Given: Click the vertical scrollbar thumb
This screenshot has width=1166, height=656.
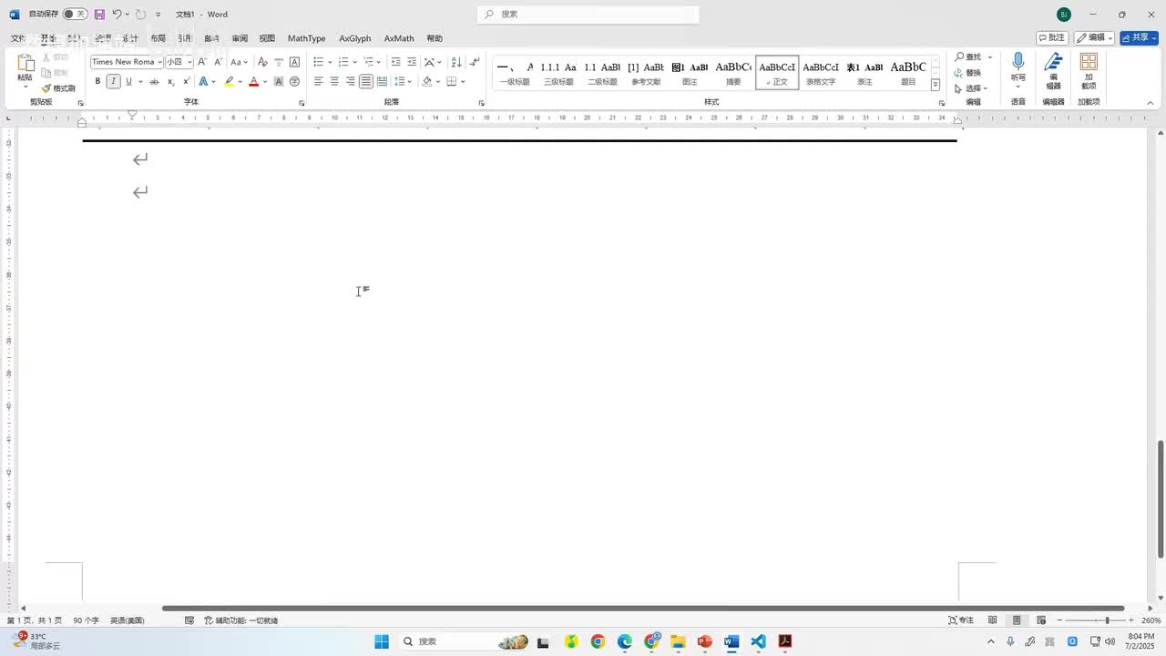Looking at the screenshot, I should 1161,498.
